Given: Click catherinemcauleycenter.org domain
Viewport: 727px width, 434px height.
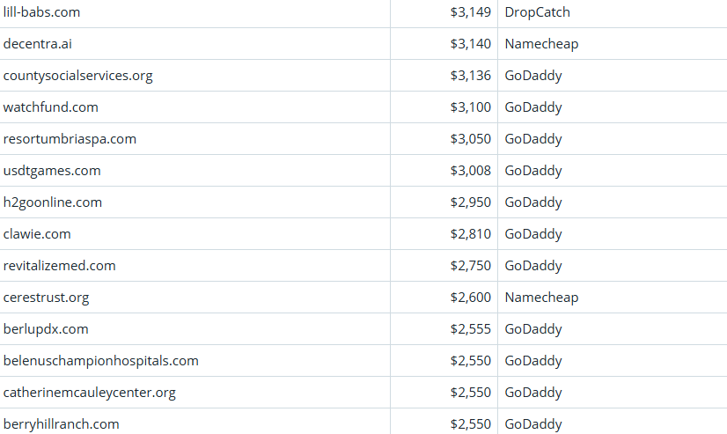Looking at the screenshot, I should (x=89, y=393).
